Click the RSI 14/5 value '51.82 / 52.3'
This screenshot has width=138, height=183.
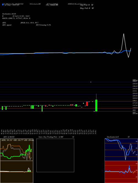(24, 16)
